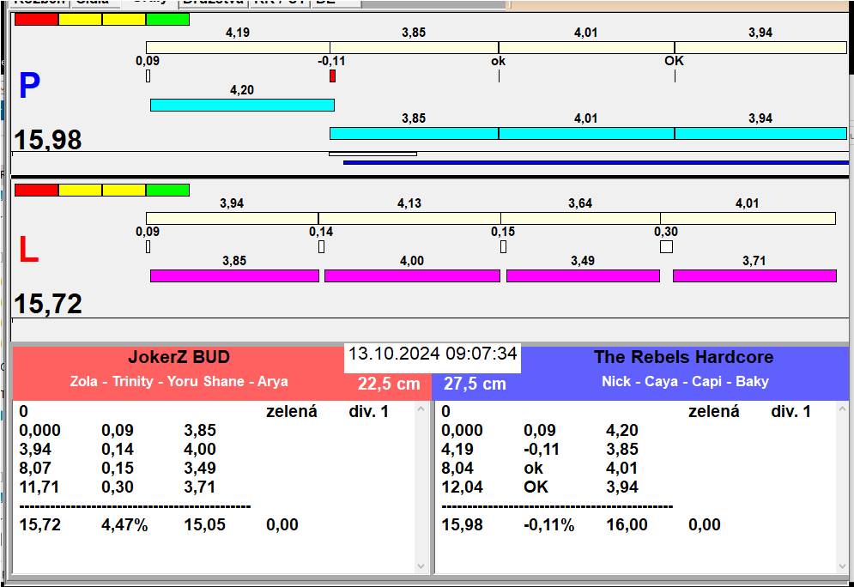Click the 27,5 cm jump height label
This screenshot has height=587, width=854.
(475, 384)
